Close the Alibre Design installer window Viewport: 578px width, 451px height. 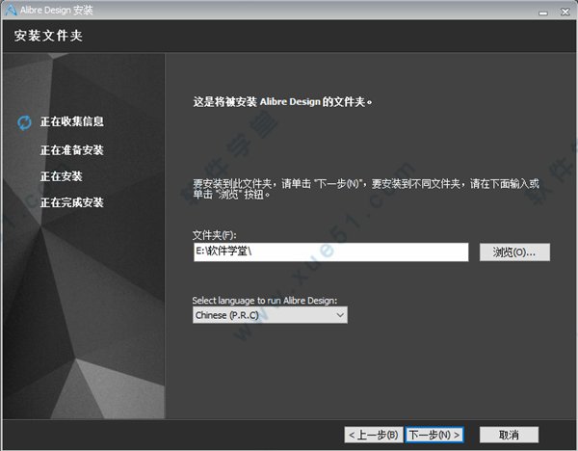coord(565,13)
